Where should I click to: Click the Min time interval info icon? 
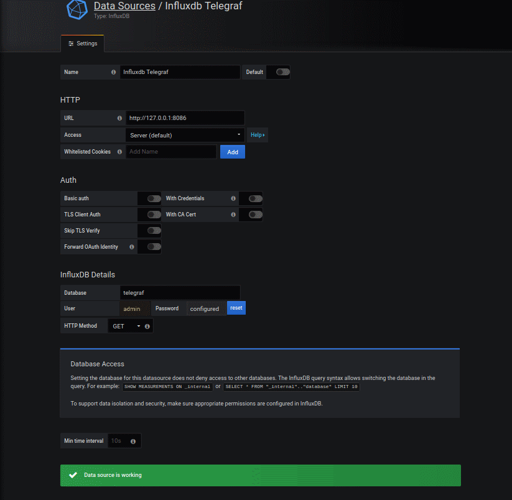point(133,442)
